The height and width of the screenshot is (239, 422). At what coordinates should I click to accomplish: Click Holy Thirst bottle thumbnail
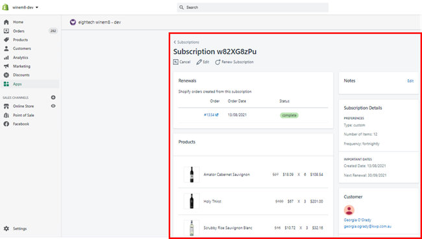click(192, 201)
